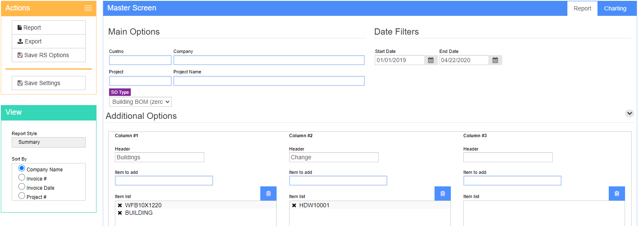Remove WFB10X1220 from the item list

click(120, 205)
